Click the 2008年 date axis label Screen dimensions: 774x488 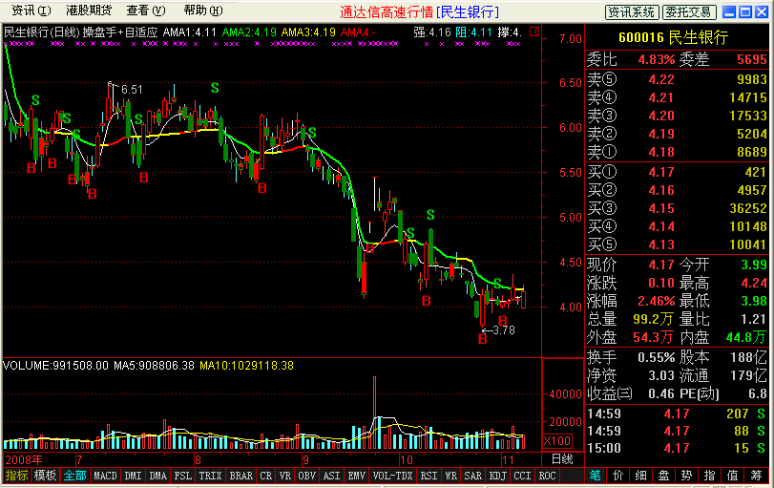(24, 460)
